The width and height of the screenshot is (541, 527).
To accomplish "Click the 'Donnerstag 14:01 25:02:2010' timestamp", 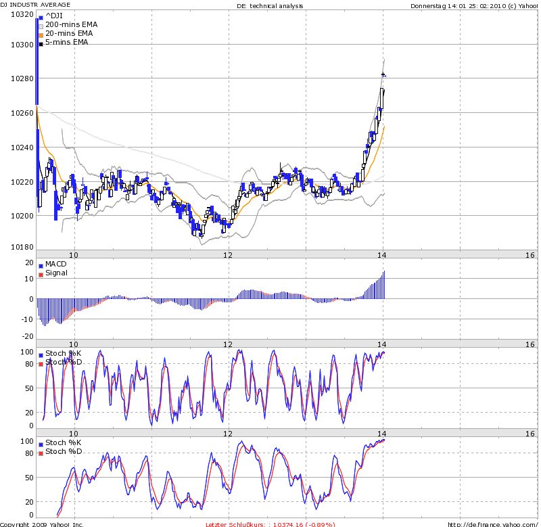I will 458,6.
